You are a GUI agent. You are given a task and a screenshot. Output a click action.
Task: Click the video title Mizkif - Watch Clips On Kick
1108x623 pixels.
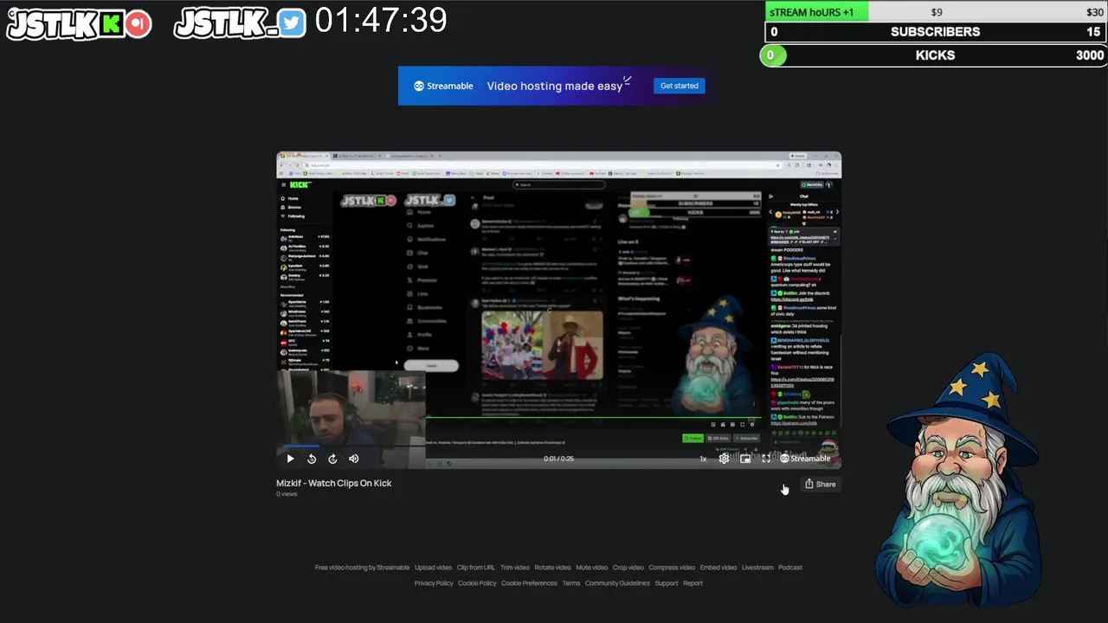(x=334, y=483)
